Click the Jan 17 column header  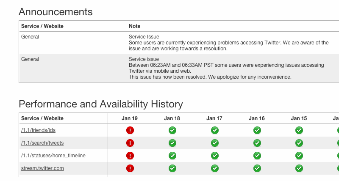click(x=214, y=118)
